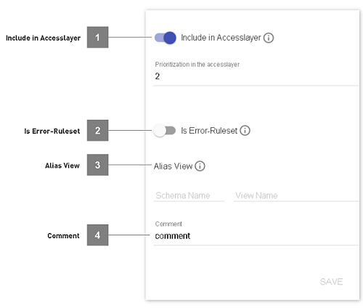This screenshot has height=308, width=363.
Task: Click the SAVE button
Action: coord(331,282)
